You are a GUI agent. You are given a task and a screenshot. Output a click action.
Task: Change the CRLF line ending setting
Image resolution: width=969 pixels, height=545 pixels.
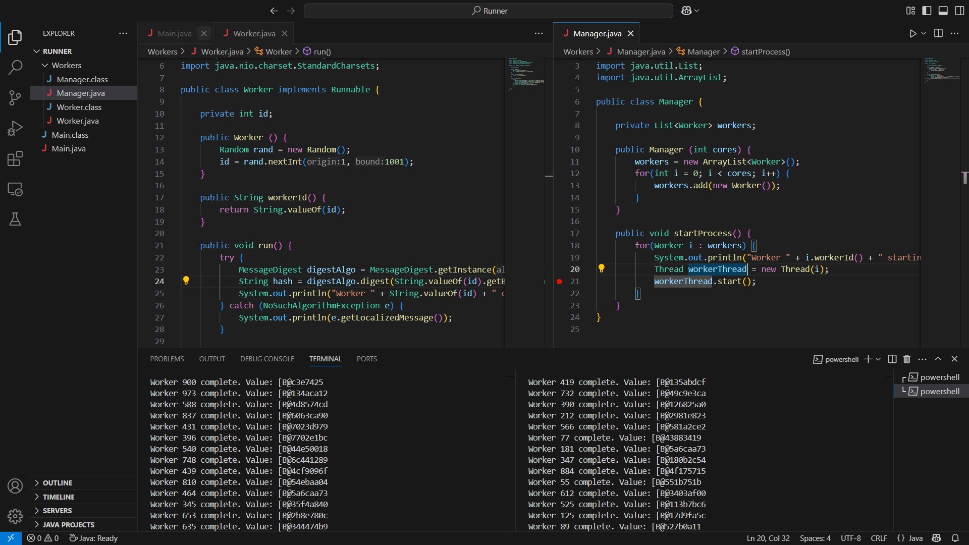(879, 538)
